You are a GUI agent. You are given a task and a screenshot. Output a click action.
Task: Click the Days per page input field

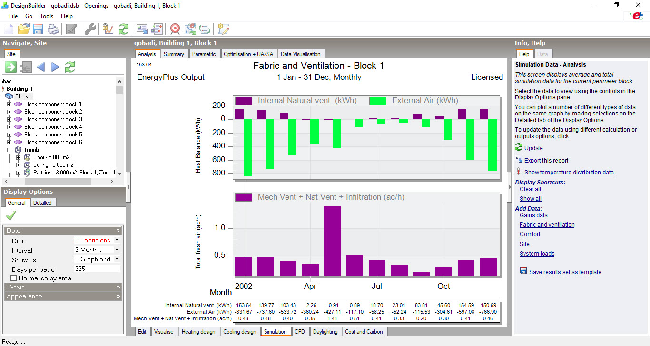point(97,269)
